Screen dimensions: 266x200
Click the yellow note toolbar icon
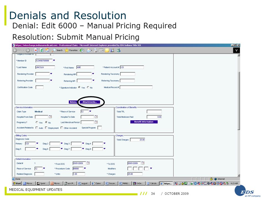coord(107,50)
